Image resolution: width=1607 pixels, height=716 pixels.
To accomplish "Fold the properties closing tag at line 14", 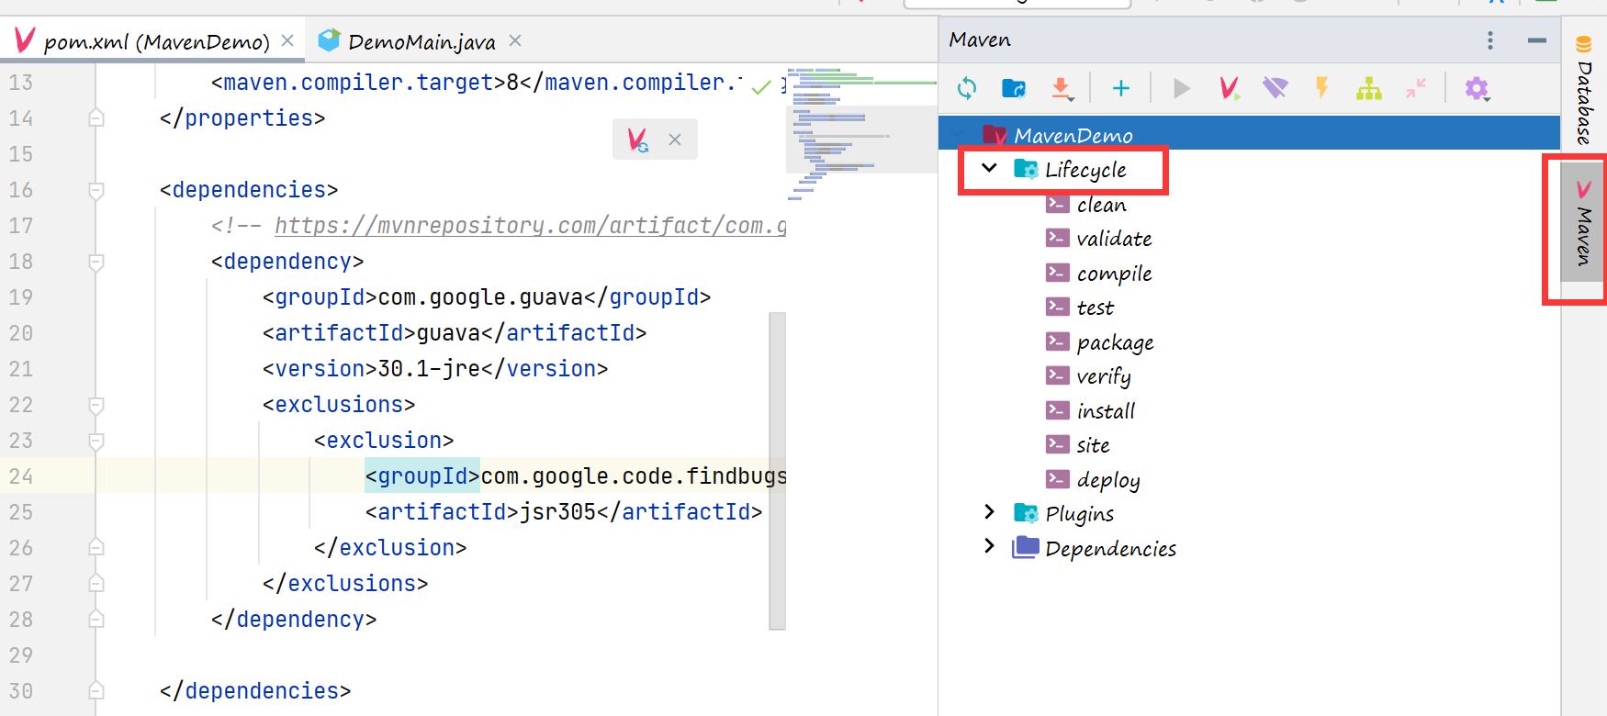I will pos(96,118).
